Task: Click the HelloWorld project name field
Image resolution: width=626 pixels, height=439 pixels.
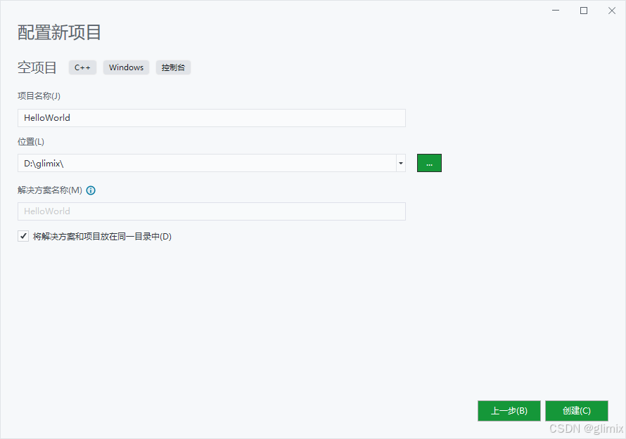Action: [211, 117]
